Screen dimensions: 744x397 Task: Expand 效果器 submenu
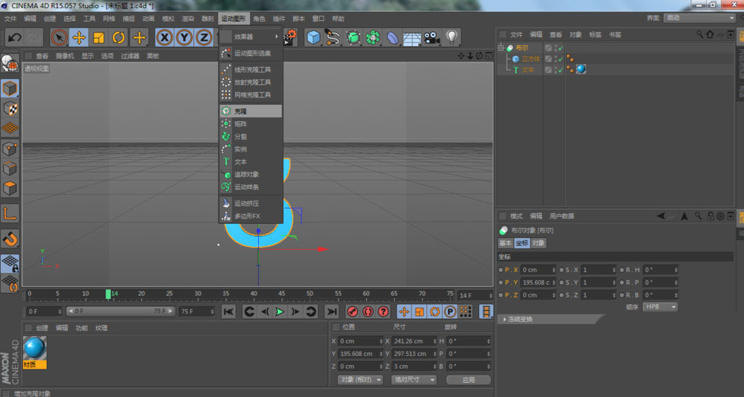pyautogui.click(x=251, y=36)
